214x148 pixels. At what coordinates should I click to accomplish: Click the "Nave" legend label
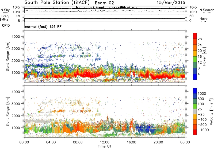(x=204, y=18)
